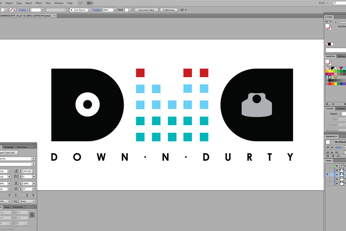Open the leading dropdown showing 14.4 pt
The width and height of the screenshot is (346, 231).
coord(34,171)
